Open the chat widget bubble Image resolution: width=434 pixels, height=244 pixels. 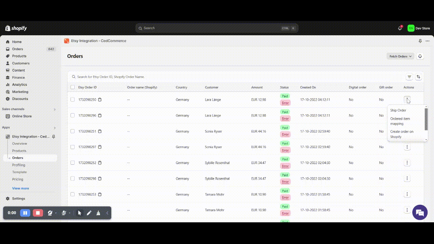pos(420,213)
